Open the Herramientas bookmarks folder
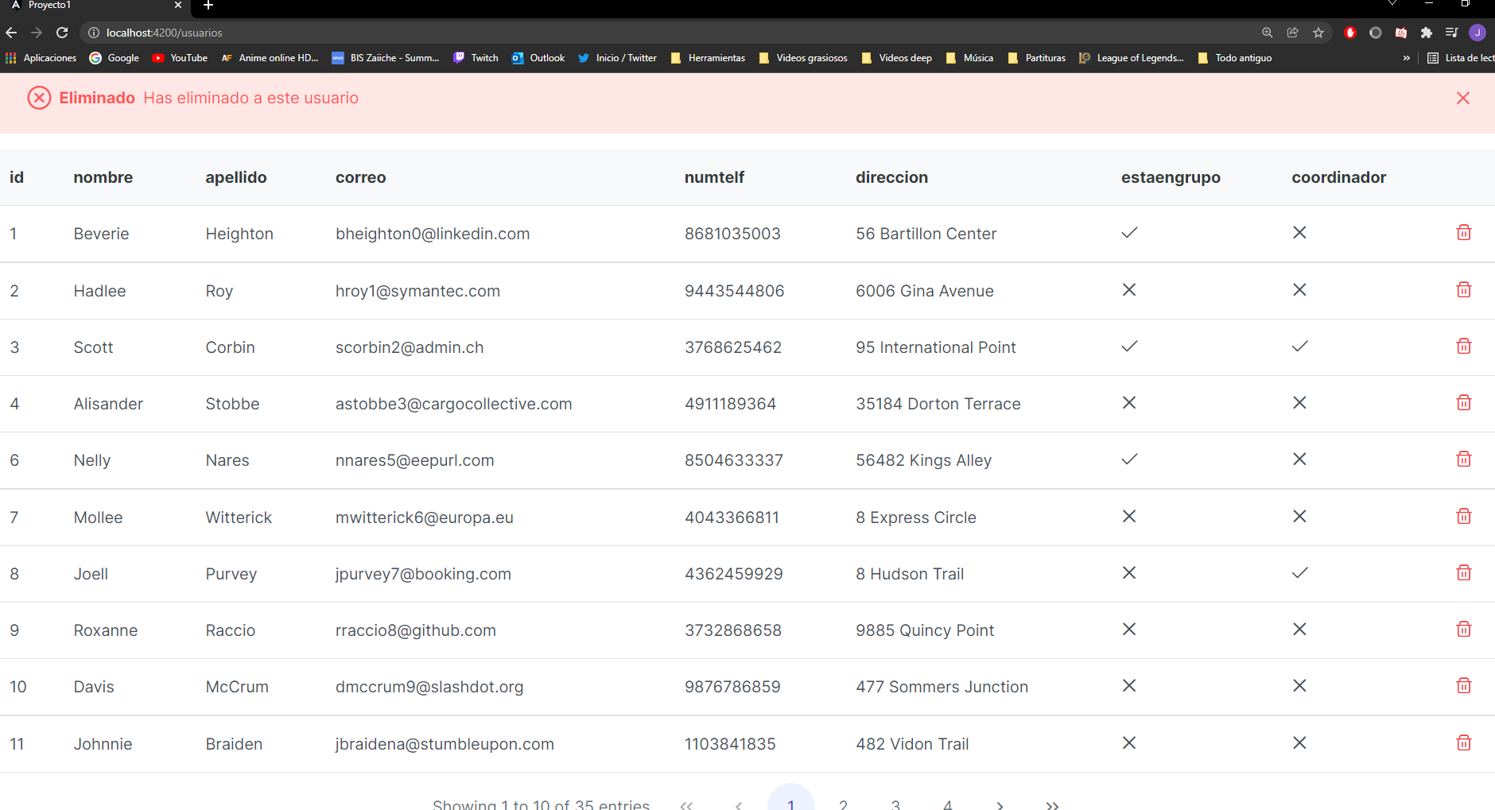This screenshot has height=810, width=1495. (716, 57)
